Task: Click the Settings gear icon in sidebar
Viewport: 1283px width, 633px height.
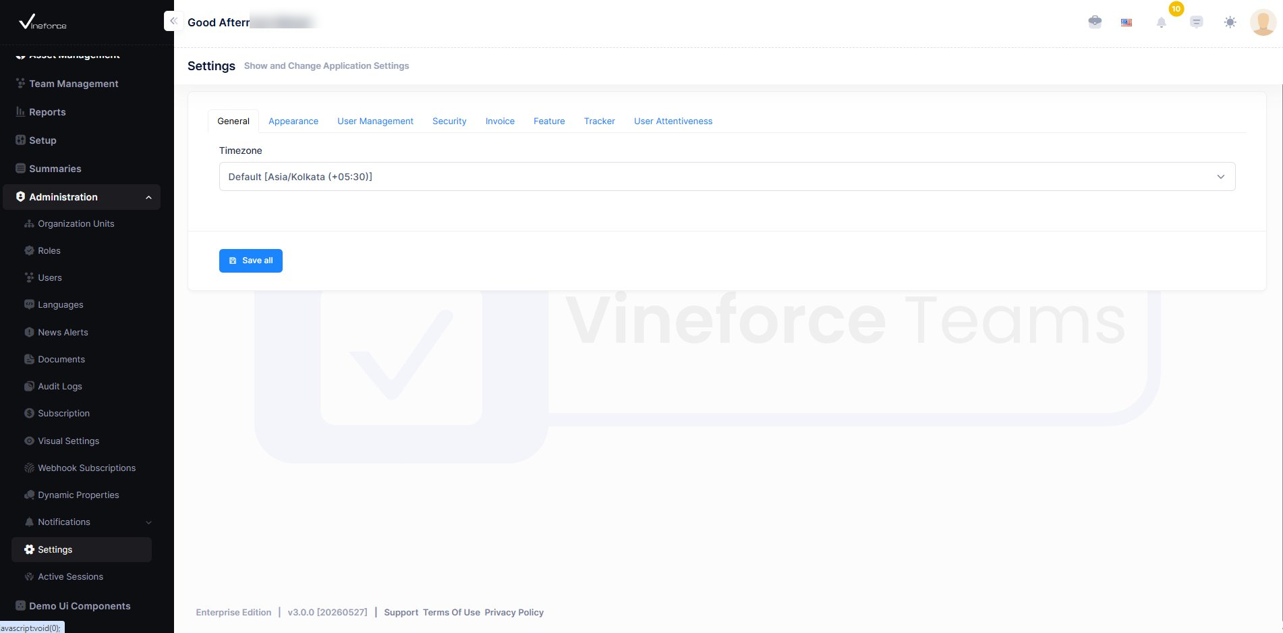Action: [29, 550]
